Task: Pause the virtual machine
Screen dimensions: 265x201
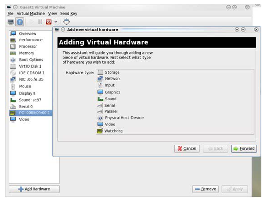Action: 40,22
